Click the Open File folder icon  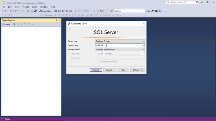[x=28, y=11]
